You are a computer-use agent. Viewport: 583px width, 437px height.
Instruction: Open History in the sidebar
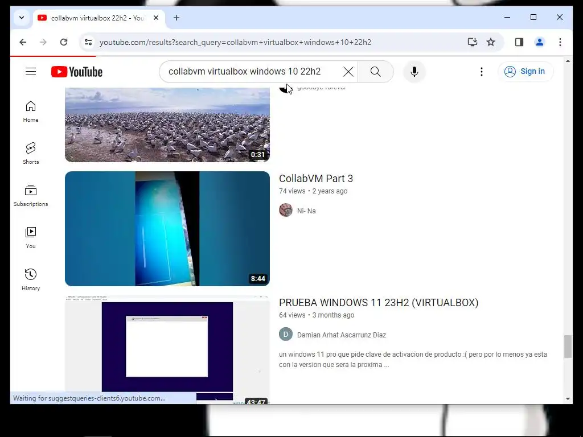click(31, 280)
